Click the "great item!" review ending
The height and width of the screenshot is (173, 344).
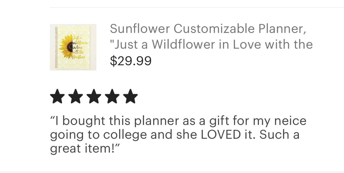click(85, 148)
